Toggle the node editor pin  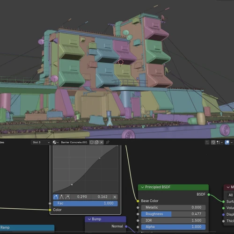(x=108, y=142)
